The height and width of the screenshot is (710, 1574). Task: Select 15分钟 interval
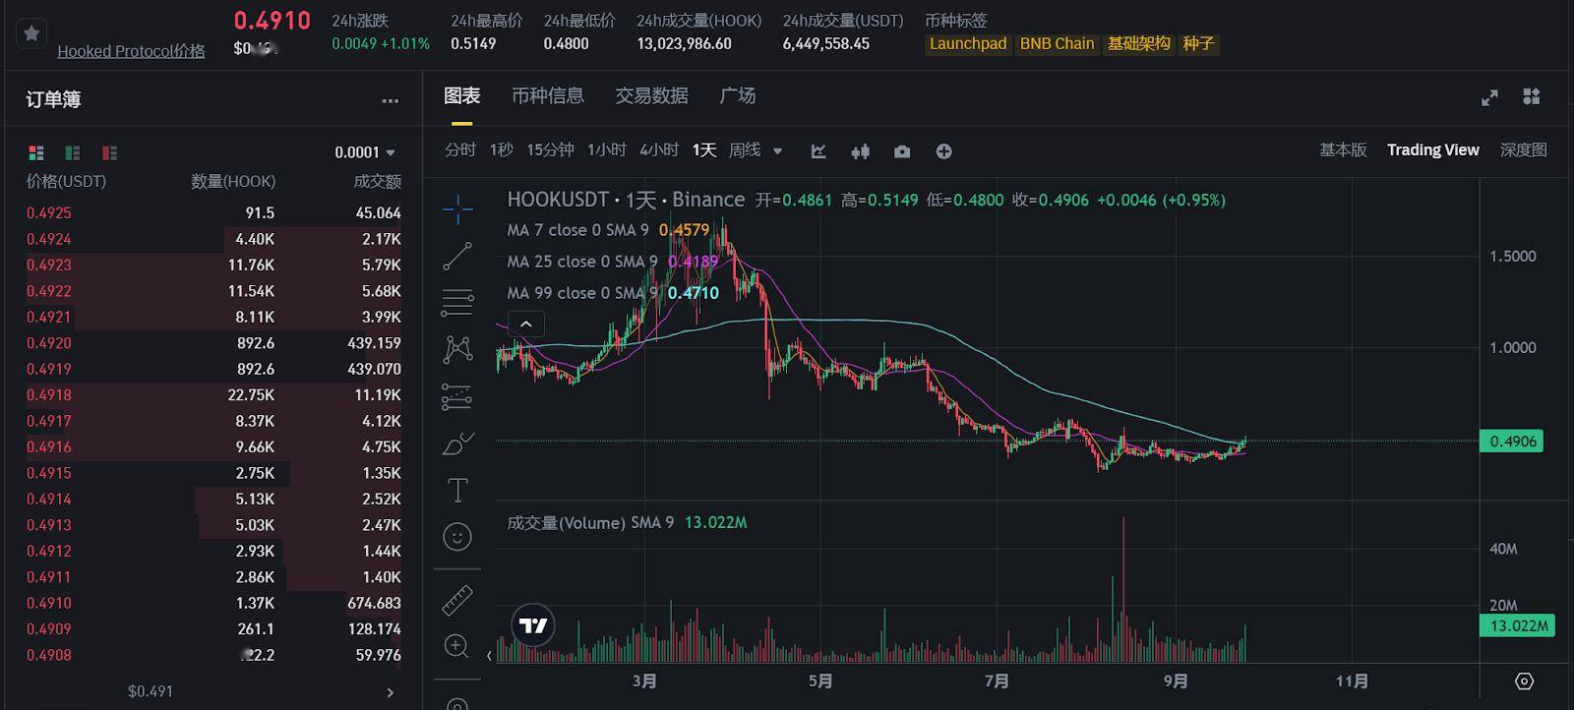[550, 150]
